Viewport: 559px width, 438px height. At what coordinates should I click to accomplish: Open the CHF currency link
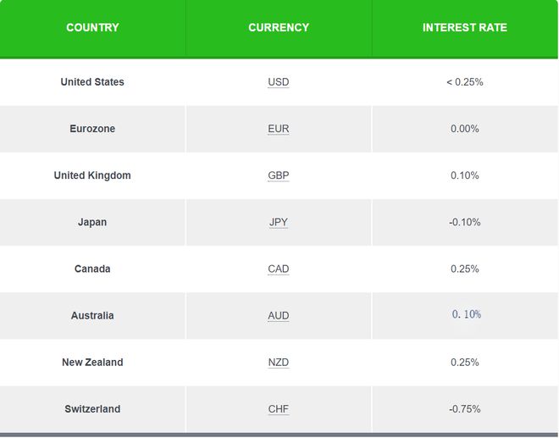pyautogui.click(x=279, y=409)
